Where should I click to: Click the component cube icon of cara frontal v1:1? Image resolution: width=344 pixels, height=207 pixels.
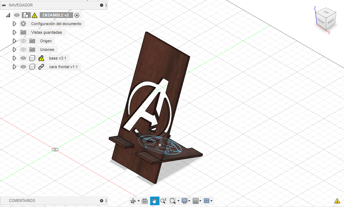pos(32,67)
